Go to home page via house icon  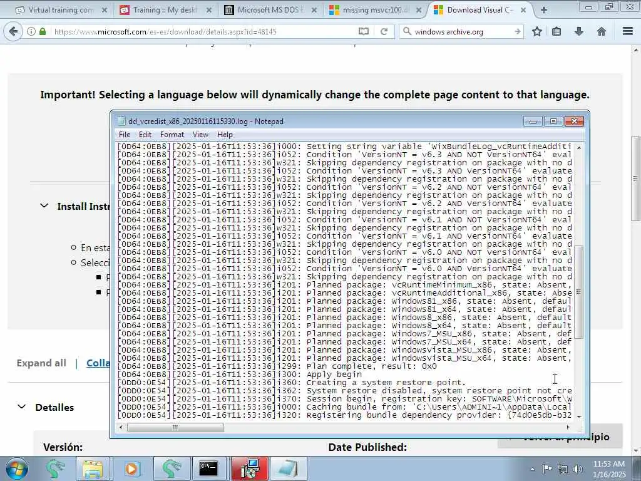[602, 31]
